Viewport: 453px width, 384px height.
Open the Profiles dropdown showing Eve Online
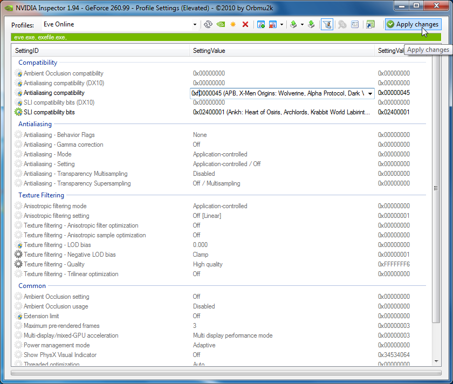(195, 24)
